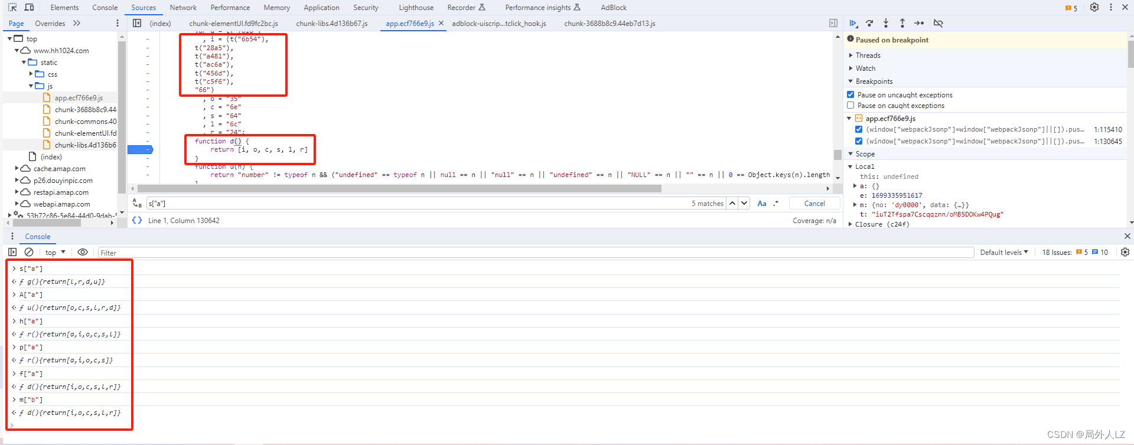This screenshot has height=445, width=1134.
Task: Toggle regular expression search
Action: click(776, 203)
